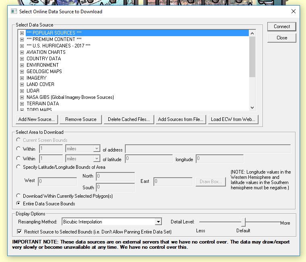Select GEOLOGIC MAPS tree item
The image size is (306, 262).
coord(44,72)
